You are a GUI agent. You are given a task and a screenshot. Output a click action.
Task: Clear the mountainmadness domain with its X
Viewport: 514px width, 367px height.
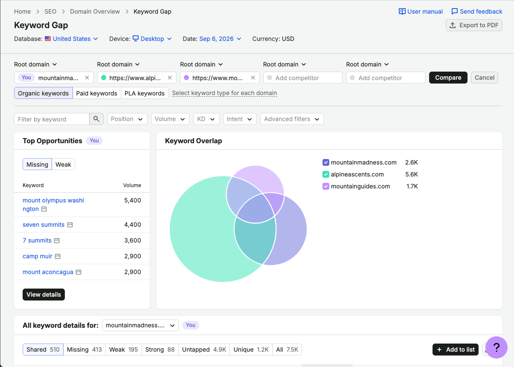87,78
